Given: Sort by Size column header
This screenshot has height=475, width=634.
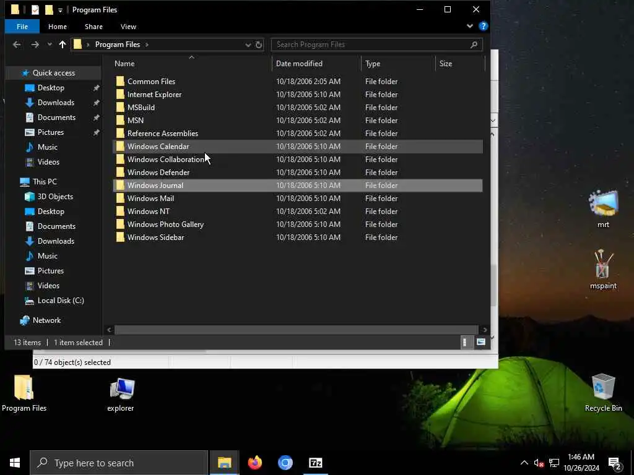Looking at the screenshot, I should pyautogui.click(x=460, y=64).
